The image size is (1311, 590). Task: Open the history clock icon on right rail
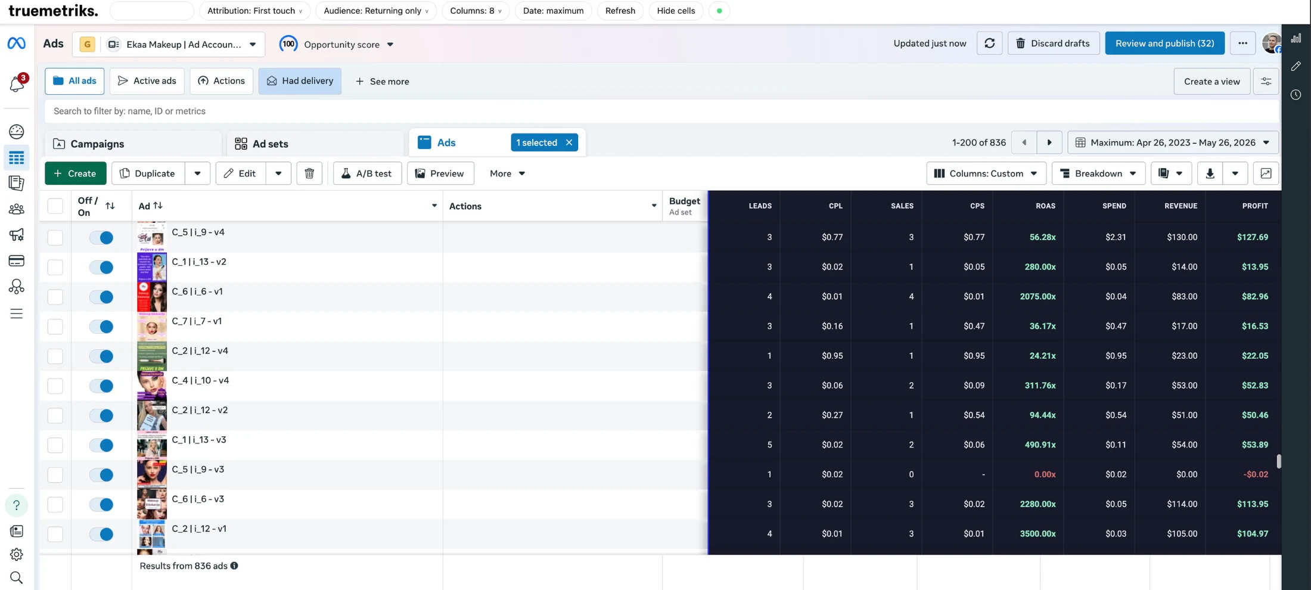pos(1296,95)
